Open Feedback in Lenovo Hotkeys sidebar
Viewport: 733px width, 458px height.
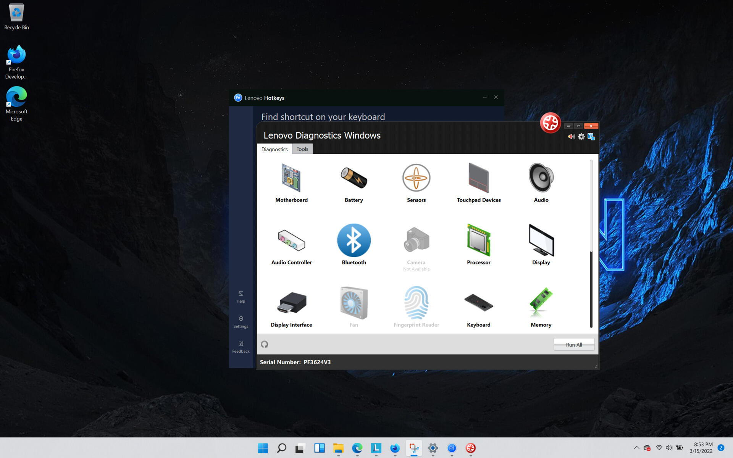[241, 347]
